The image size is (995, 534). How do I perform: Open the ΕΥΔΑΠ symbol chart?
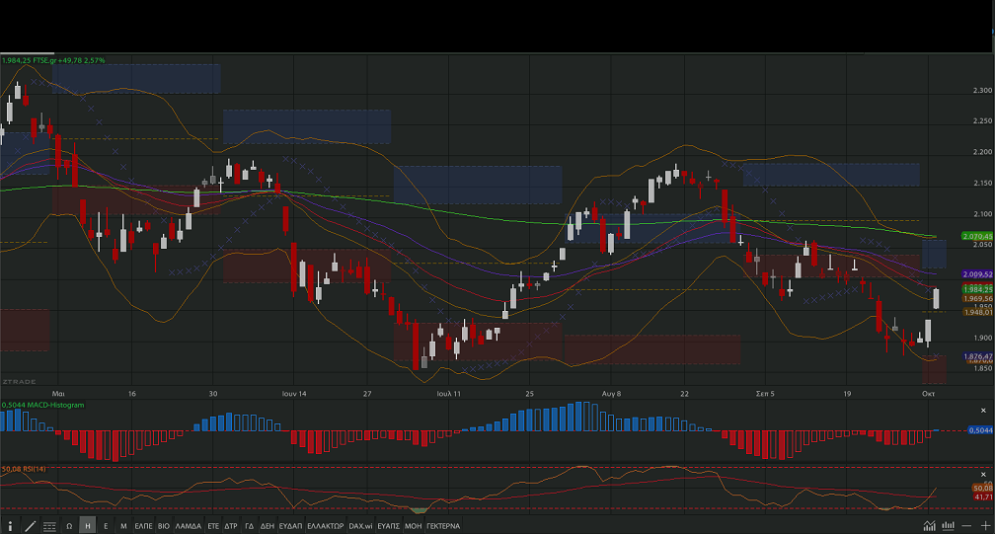click(290, 526)
